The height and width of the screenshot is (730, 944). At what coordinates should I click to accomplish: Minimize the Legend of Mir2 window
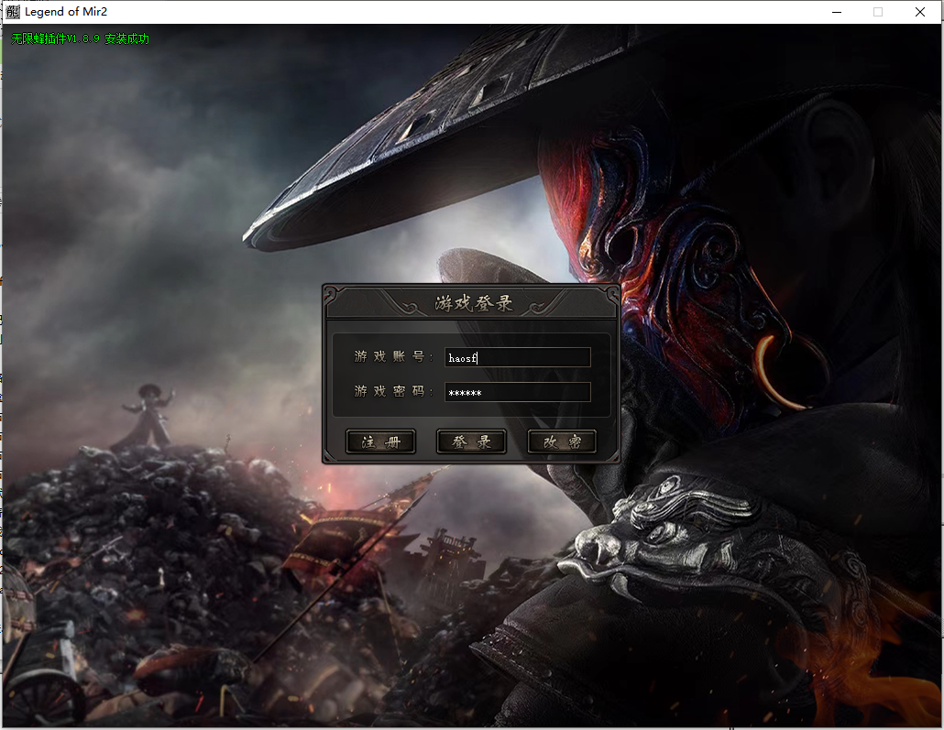836,12
